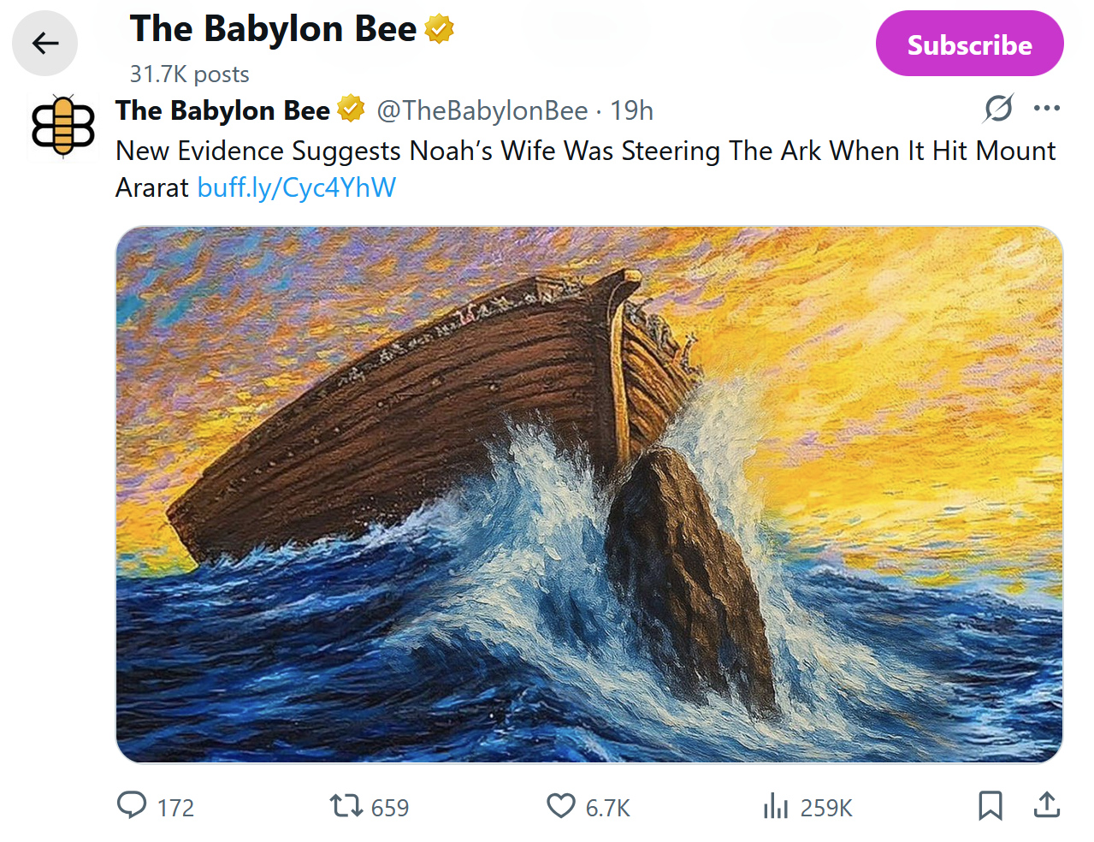Click the back arrow button
1094x842 pixels.
[x=44, y=43]
